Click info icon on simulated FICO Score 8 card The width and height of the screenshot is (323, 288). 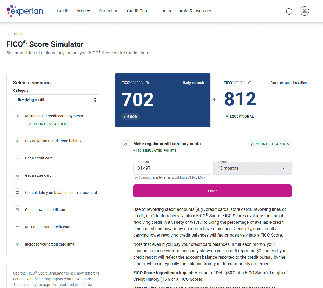click(250, 83)
